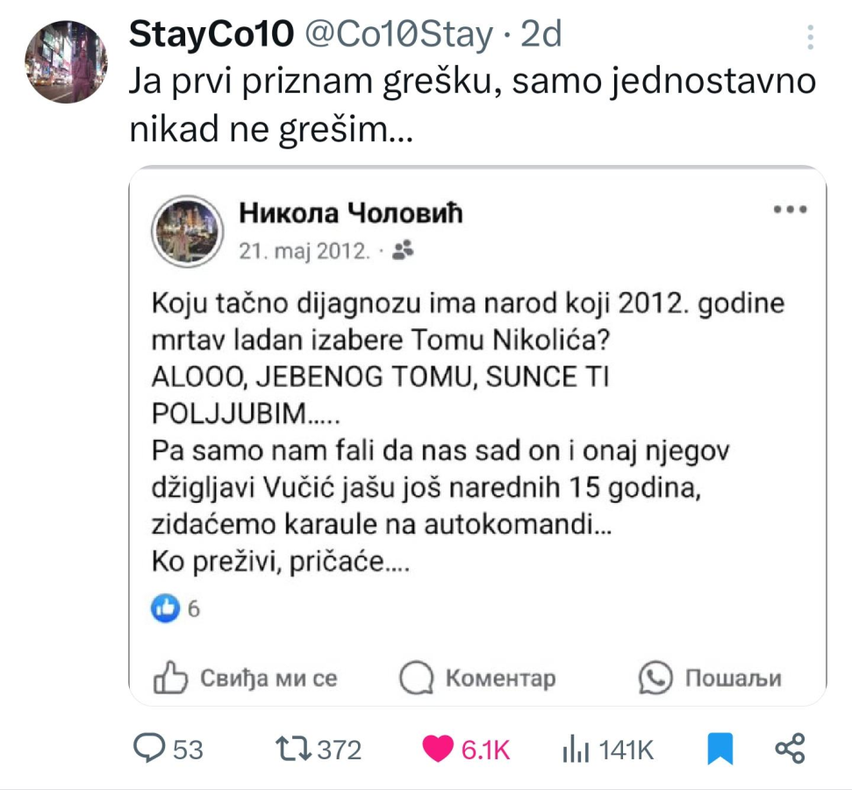Open the tweet view analytics icon
The image size is (852, 790).
click(575, 748)
